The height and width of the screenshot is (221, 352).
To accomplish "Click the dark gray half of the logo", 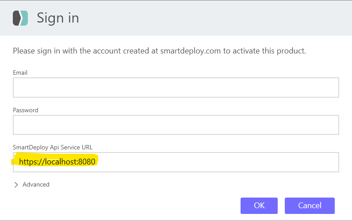I will (x=16, y=18).
